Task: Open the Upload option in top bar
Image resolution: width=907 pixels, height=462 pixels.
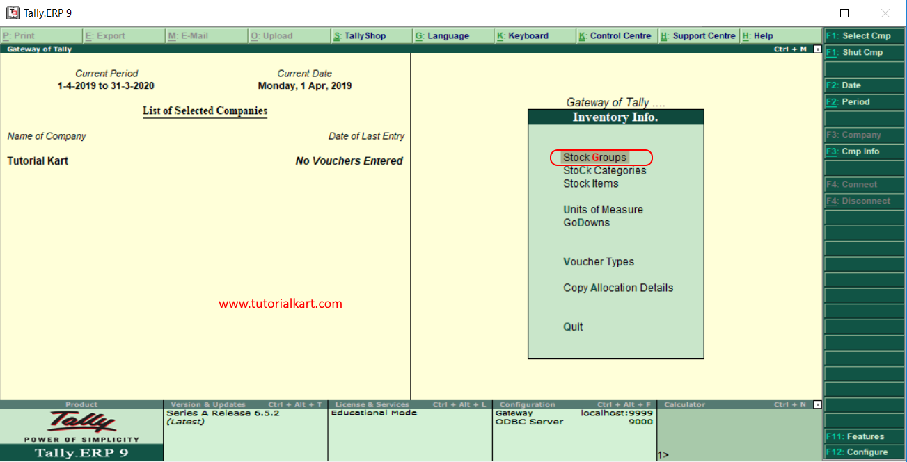Action: [288, 36]
